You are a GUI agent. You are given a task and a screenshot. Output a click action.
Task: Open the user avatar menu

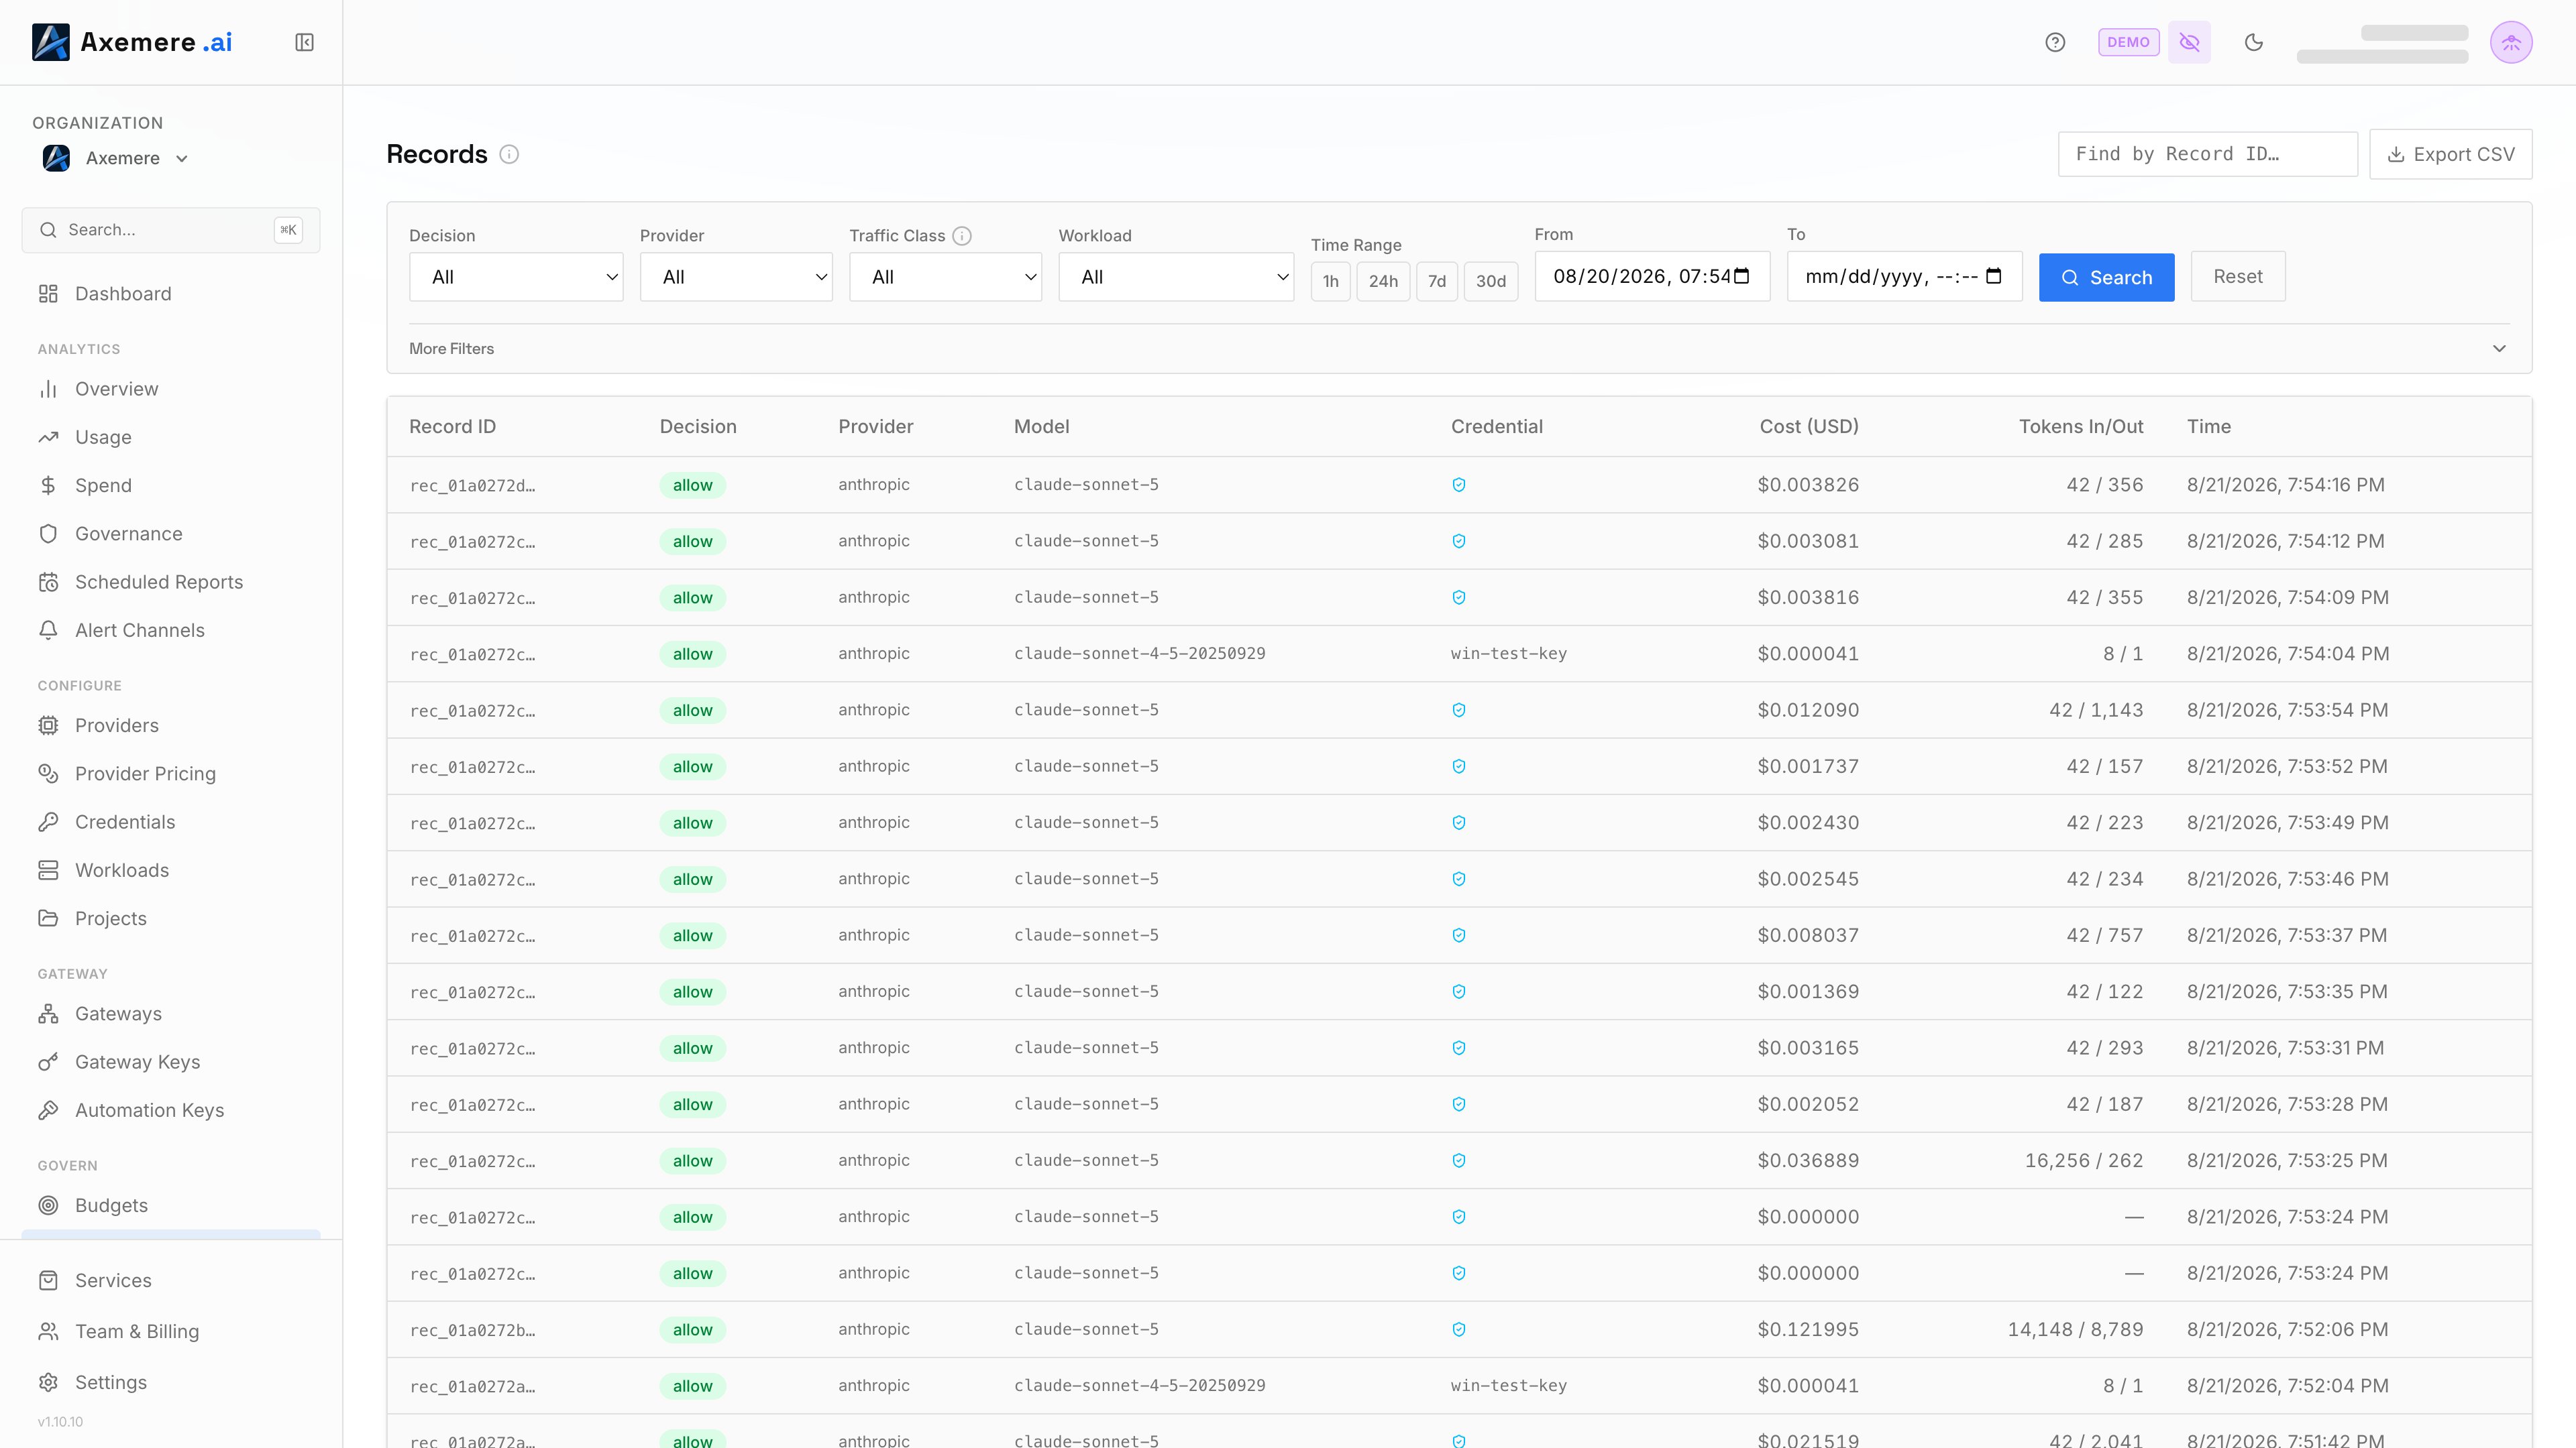2510,42
